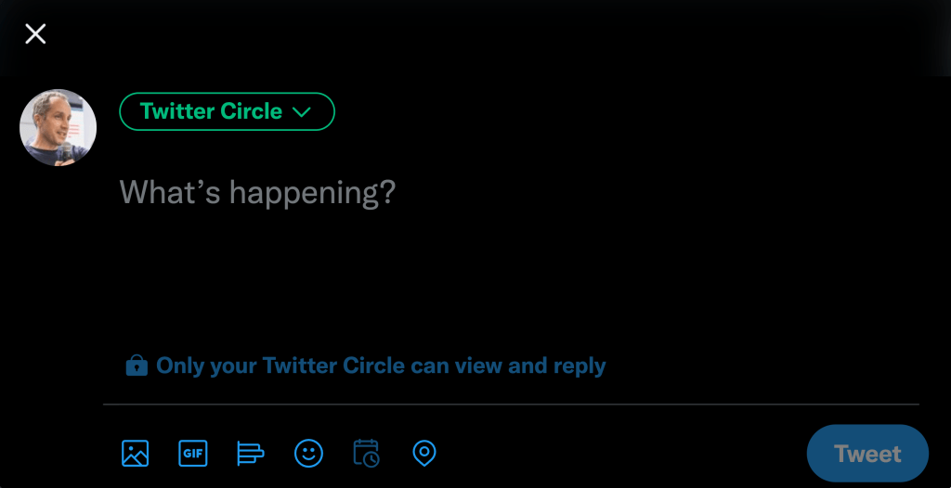Screen dimensions: 951x488
Task: Select the "GIF" lettering in the toolbar
Action: 192,454
